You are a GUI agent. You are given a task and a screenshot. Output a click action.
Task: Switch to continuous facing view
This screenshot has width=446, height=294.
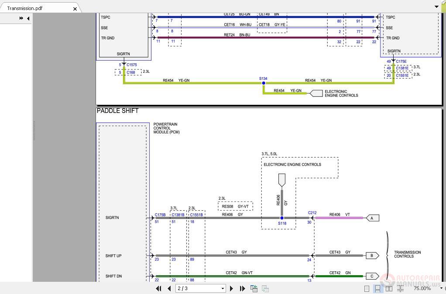coord(401,289)
